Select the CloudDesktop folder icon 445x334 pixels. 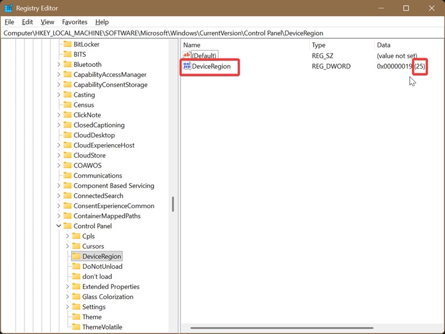[x=67, y=135]
